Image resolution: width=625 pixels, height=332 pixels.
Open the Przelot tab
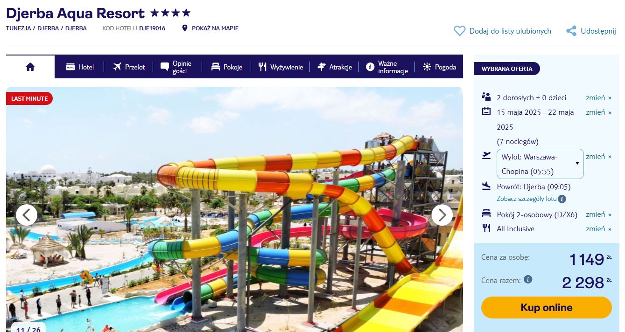pyautogui.click(x=129, y=67)
